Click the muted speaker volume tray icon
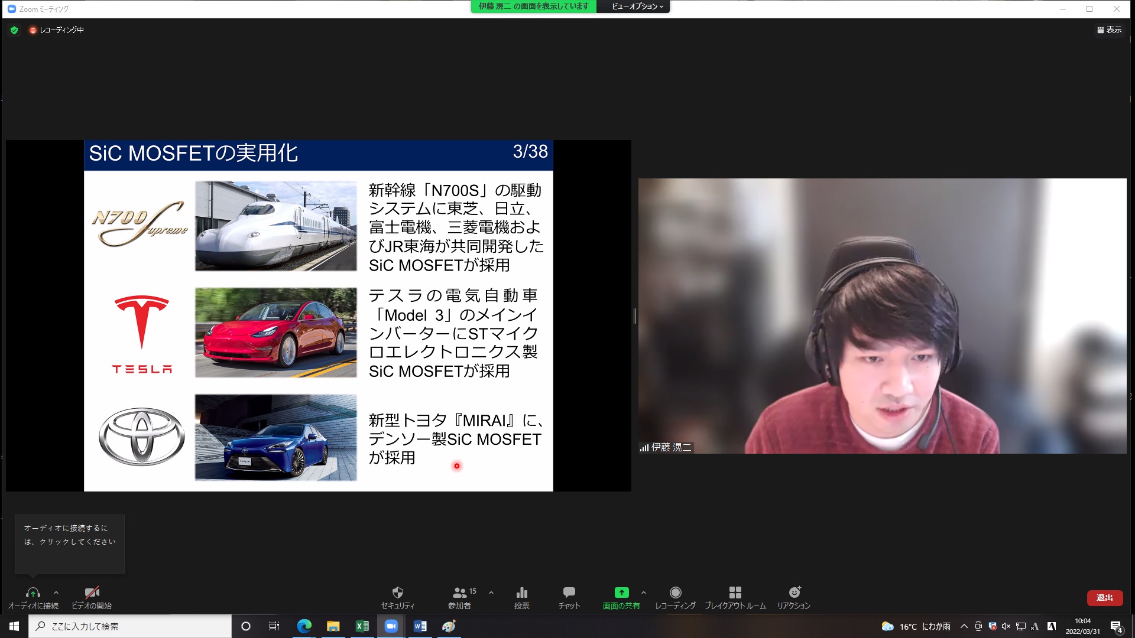1135x638 pixels. point(1006,626)
